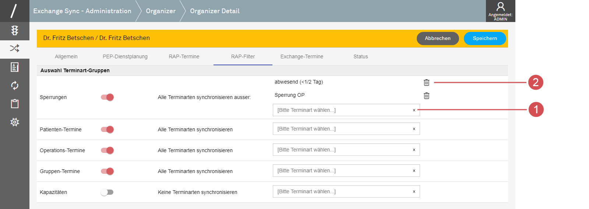
Task: Clear the Sperrungen Terminart field with x
Action: click(x=414, y=110)
